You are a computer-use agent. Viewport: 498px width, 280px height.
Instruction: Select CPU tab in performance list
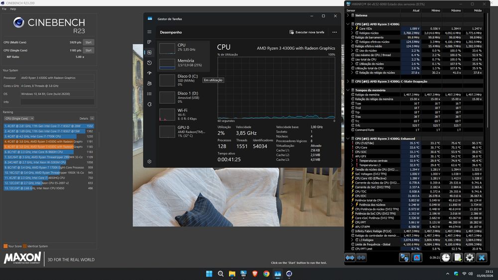(184, 48)
